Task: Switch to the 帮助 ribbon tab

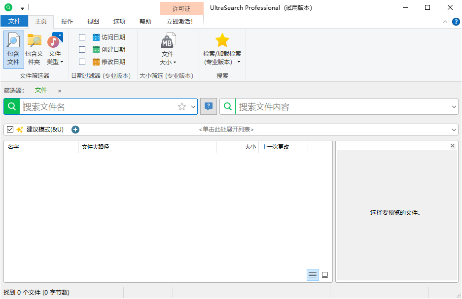Action: click(145, 22)
